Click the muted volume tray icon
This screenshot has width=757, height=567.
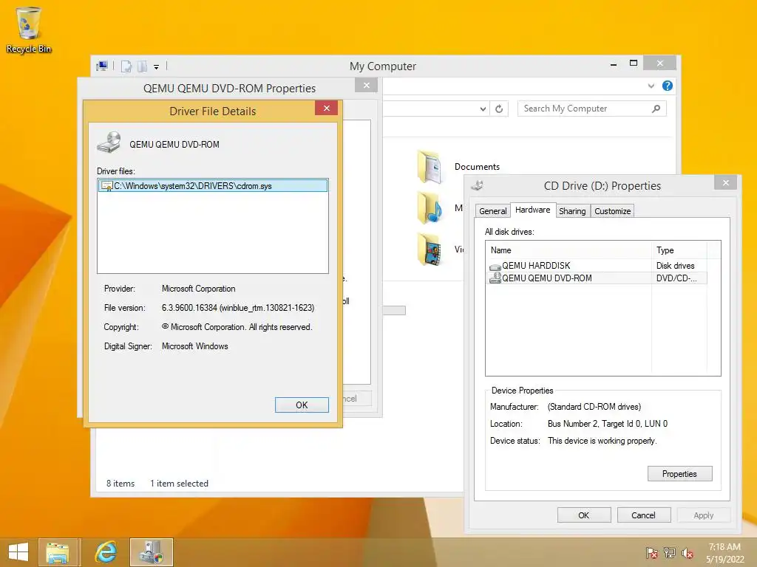pos(687,553)
